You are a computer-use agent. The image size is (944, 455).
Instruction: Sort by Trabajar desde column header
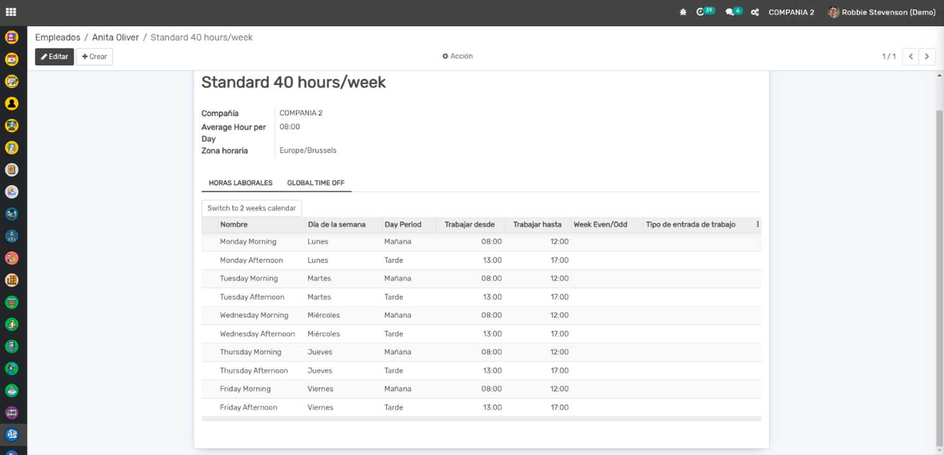469,225
